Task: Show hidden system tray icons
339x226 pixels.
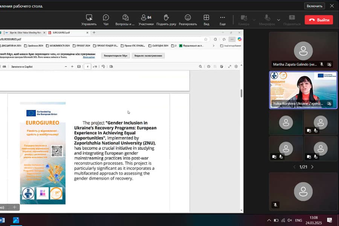Action: [269, 220]
